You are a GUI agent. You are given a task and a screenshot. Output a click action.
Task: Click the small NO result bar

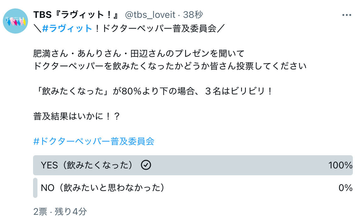click(35, 188)
